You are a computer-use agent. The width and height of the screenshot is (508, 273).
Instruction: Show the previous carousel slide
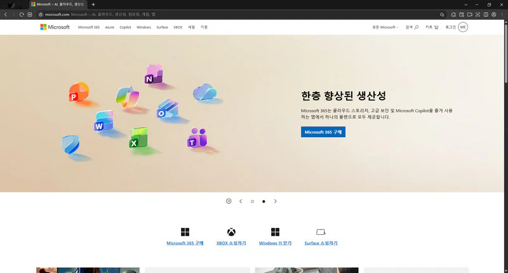[x=241, y=201]
